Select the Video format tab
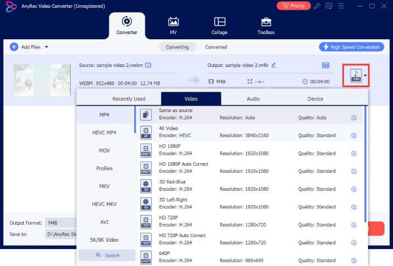 tap(191, 99)
